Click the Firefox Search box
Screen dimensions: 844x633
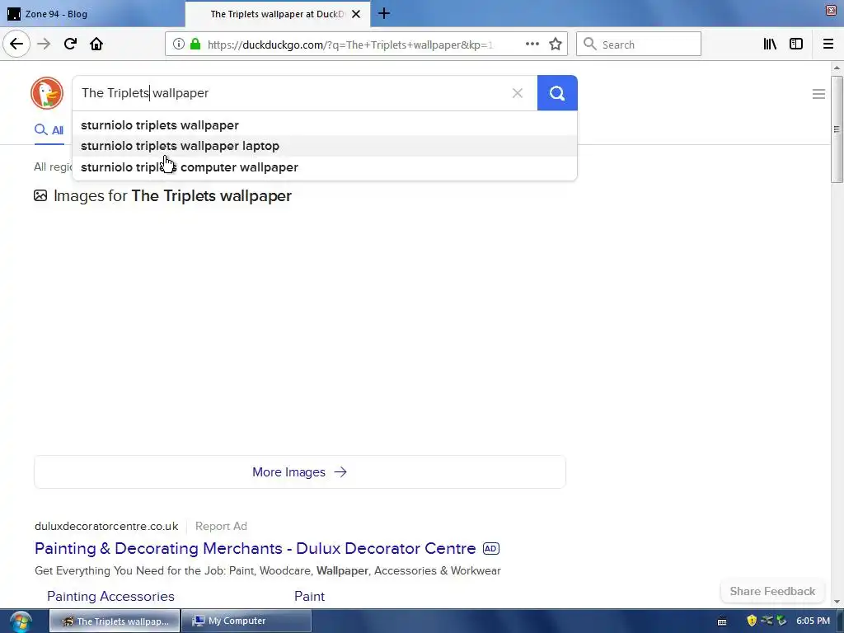coord(639,45)
